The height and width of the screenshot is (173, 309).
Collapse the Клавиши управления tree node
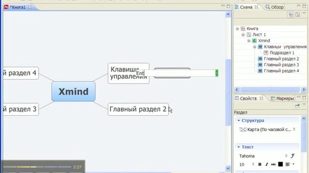pyautogui.click(x=254, y=47)
